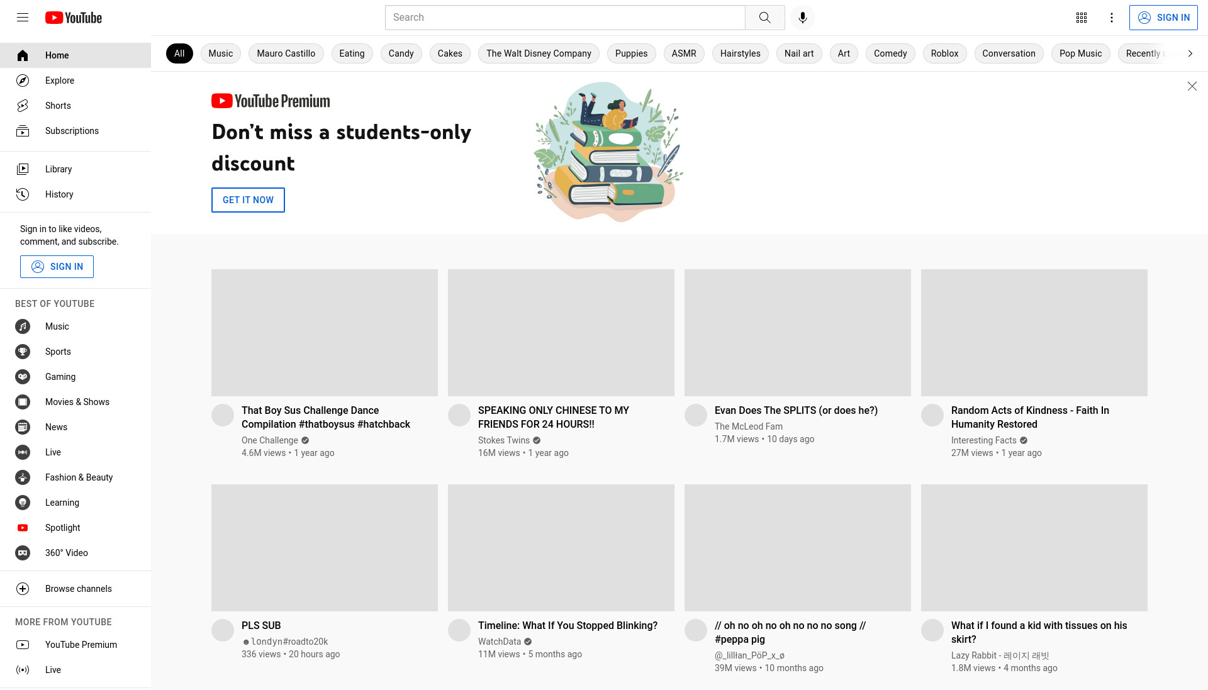This screenshot has width=1208, height=690.
Task: Open Learning in the sidebar
Action: point(75,503)
